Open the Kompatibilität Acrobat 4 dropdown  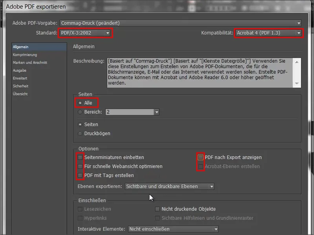(268, 33)
